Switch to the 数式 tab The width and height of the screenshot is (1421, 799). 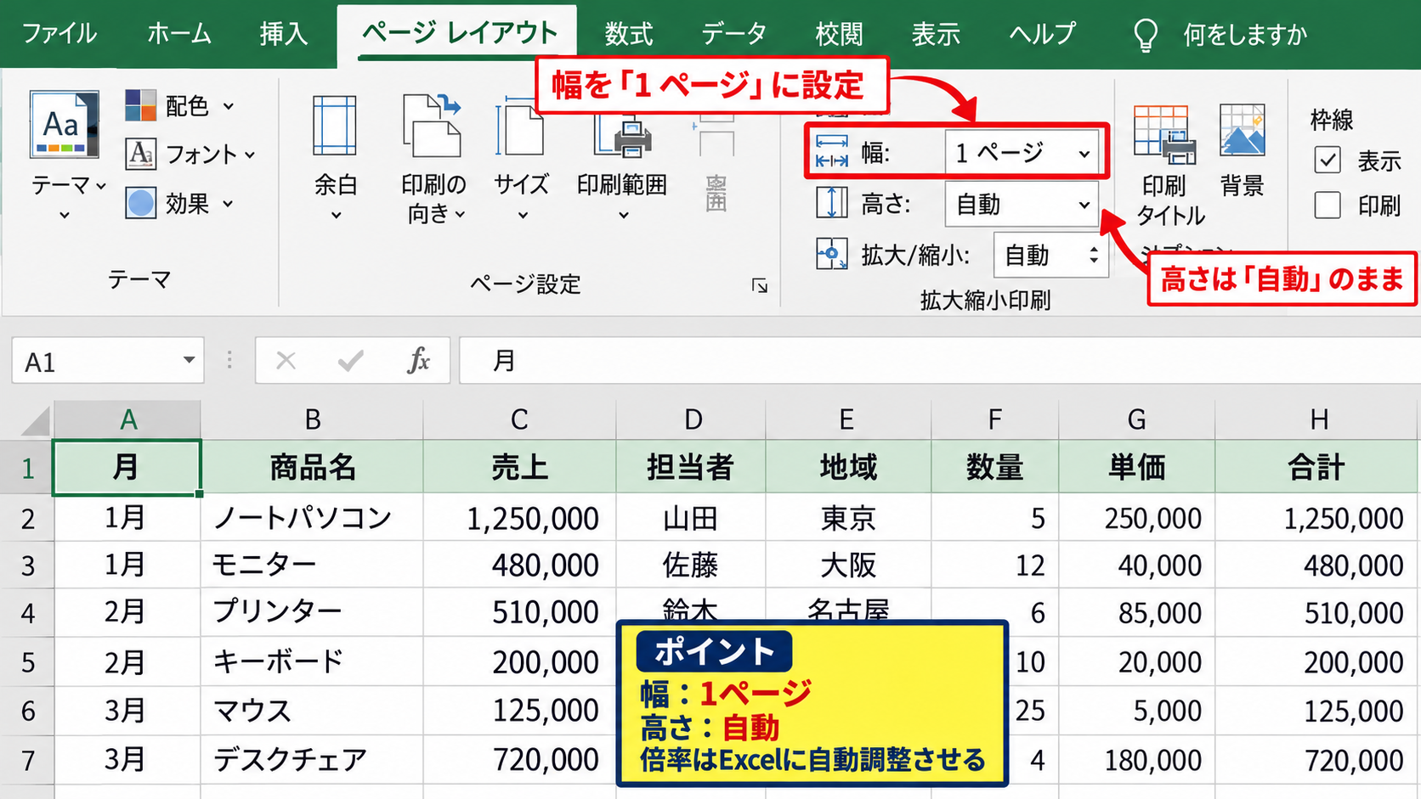629,34
